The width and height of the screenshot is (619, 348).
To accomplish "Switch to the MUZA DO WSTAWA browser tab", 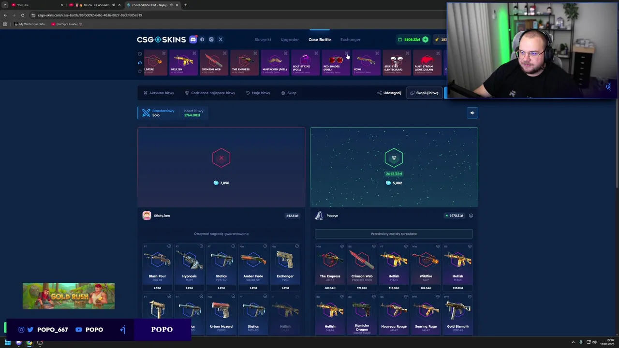I will 95,5.
